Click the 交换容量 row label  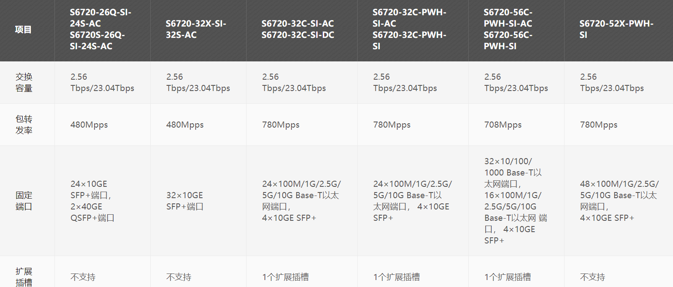pos(24,82)
